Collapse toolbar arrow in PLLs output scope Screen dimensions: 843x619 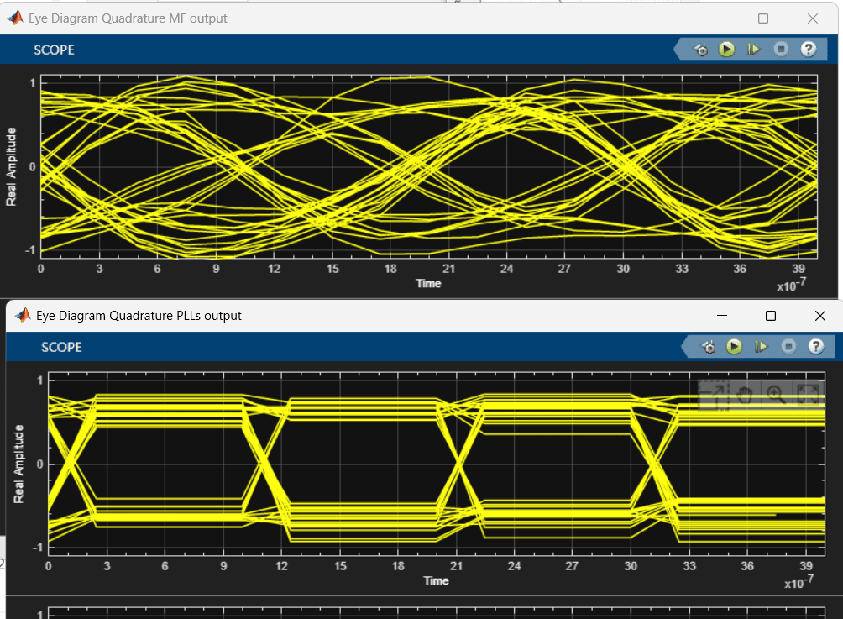point(685,347)
